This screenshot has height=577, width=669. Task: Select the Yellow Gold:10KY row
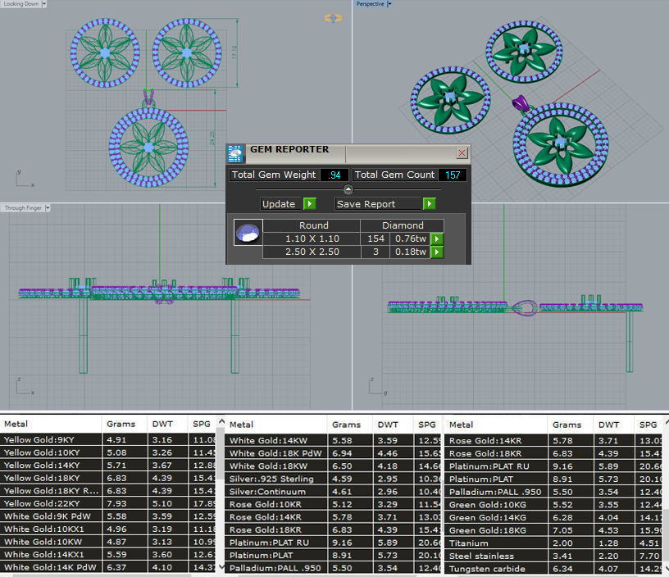click(107, 452)
